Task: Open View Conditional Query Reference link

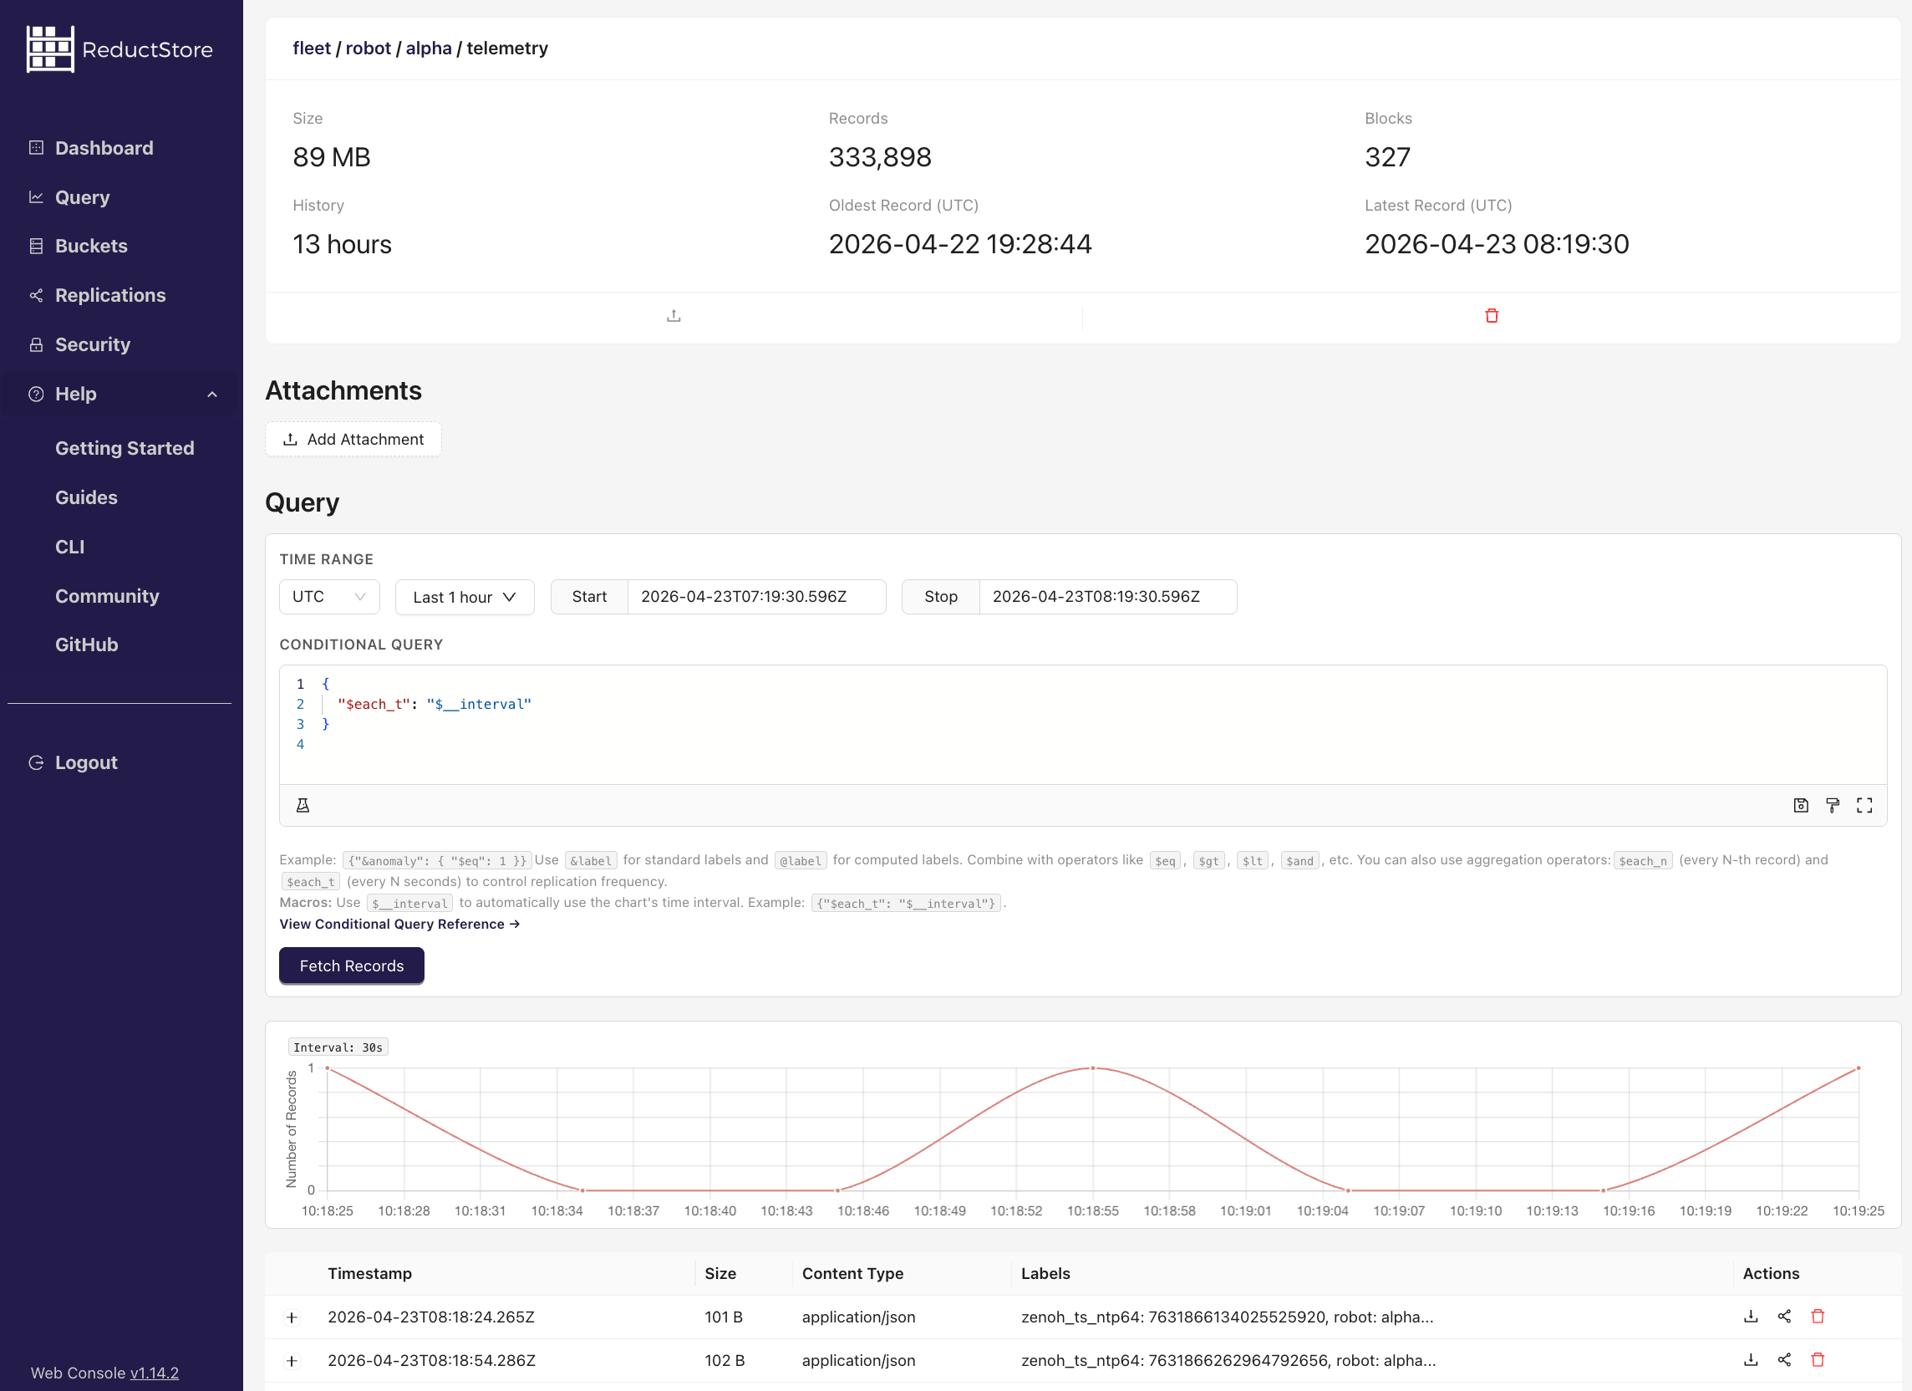Action: coord(399,925)
